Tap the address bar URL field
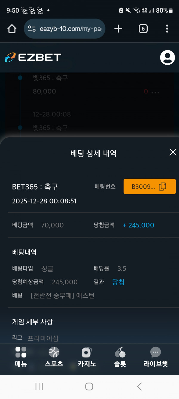 pyautogui.click(x=70, y=29)
